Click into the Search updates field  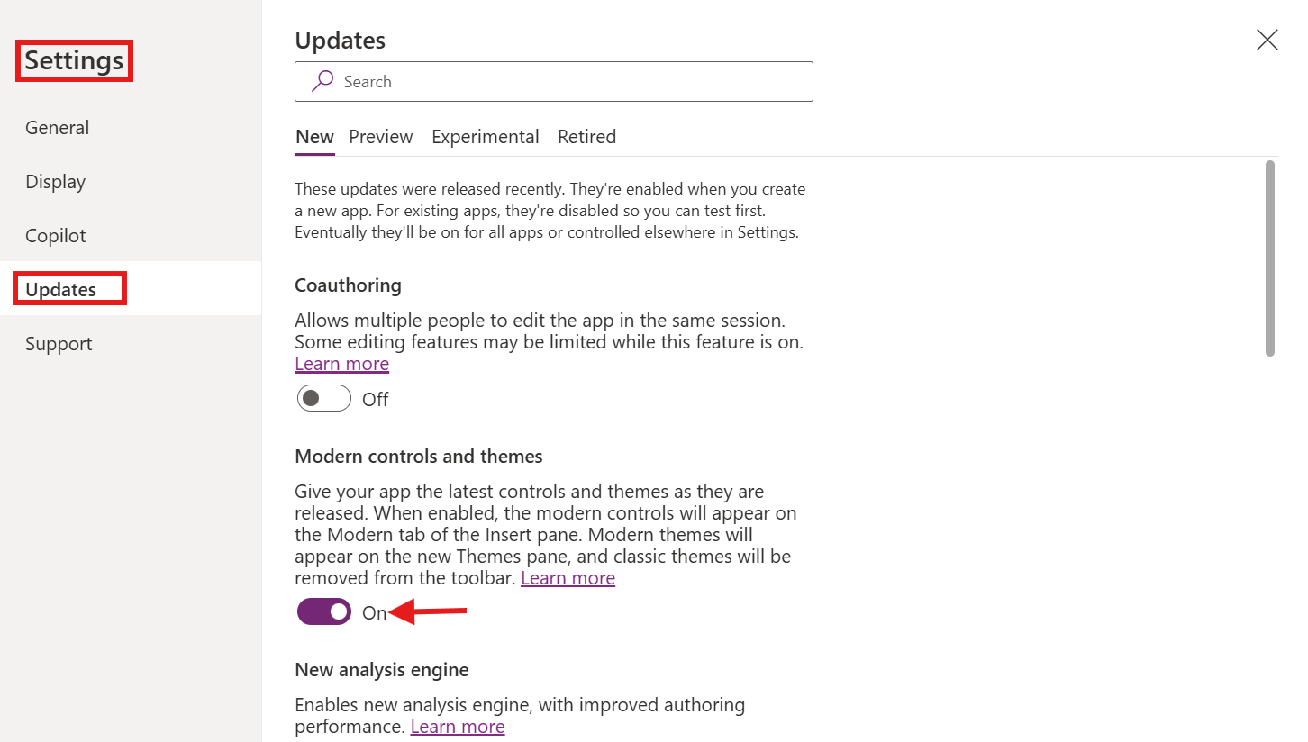pyautogui.click(x=568, y=82)
